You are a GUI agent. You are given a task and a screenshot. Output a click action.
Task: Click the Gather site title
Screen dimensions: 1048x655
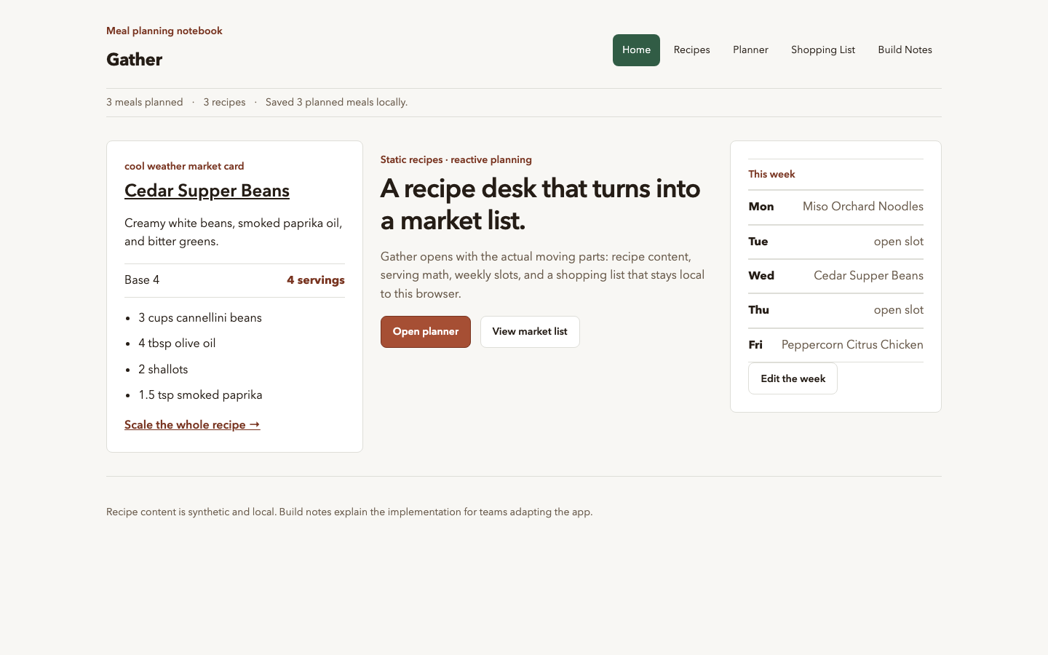click(x=134, y=60)
